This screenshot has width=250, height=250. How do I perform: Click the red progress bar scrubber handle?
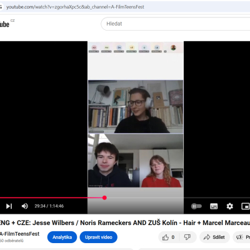[x=104, y=197]
